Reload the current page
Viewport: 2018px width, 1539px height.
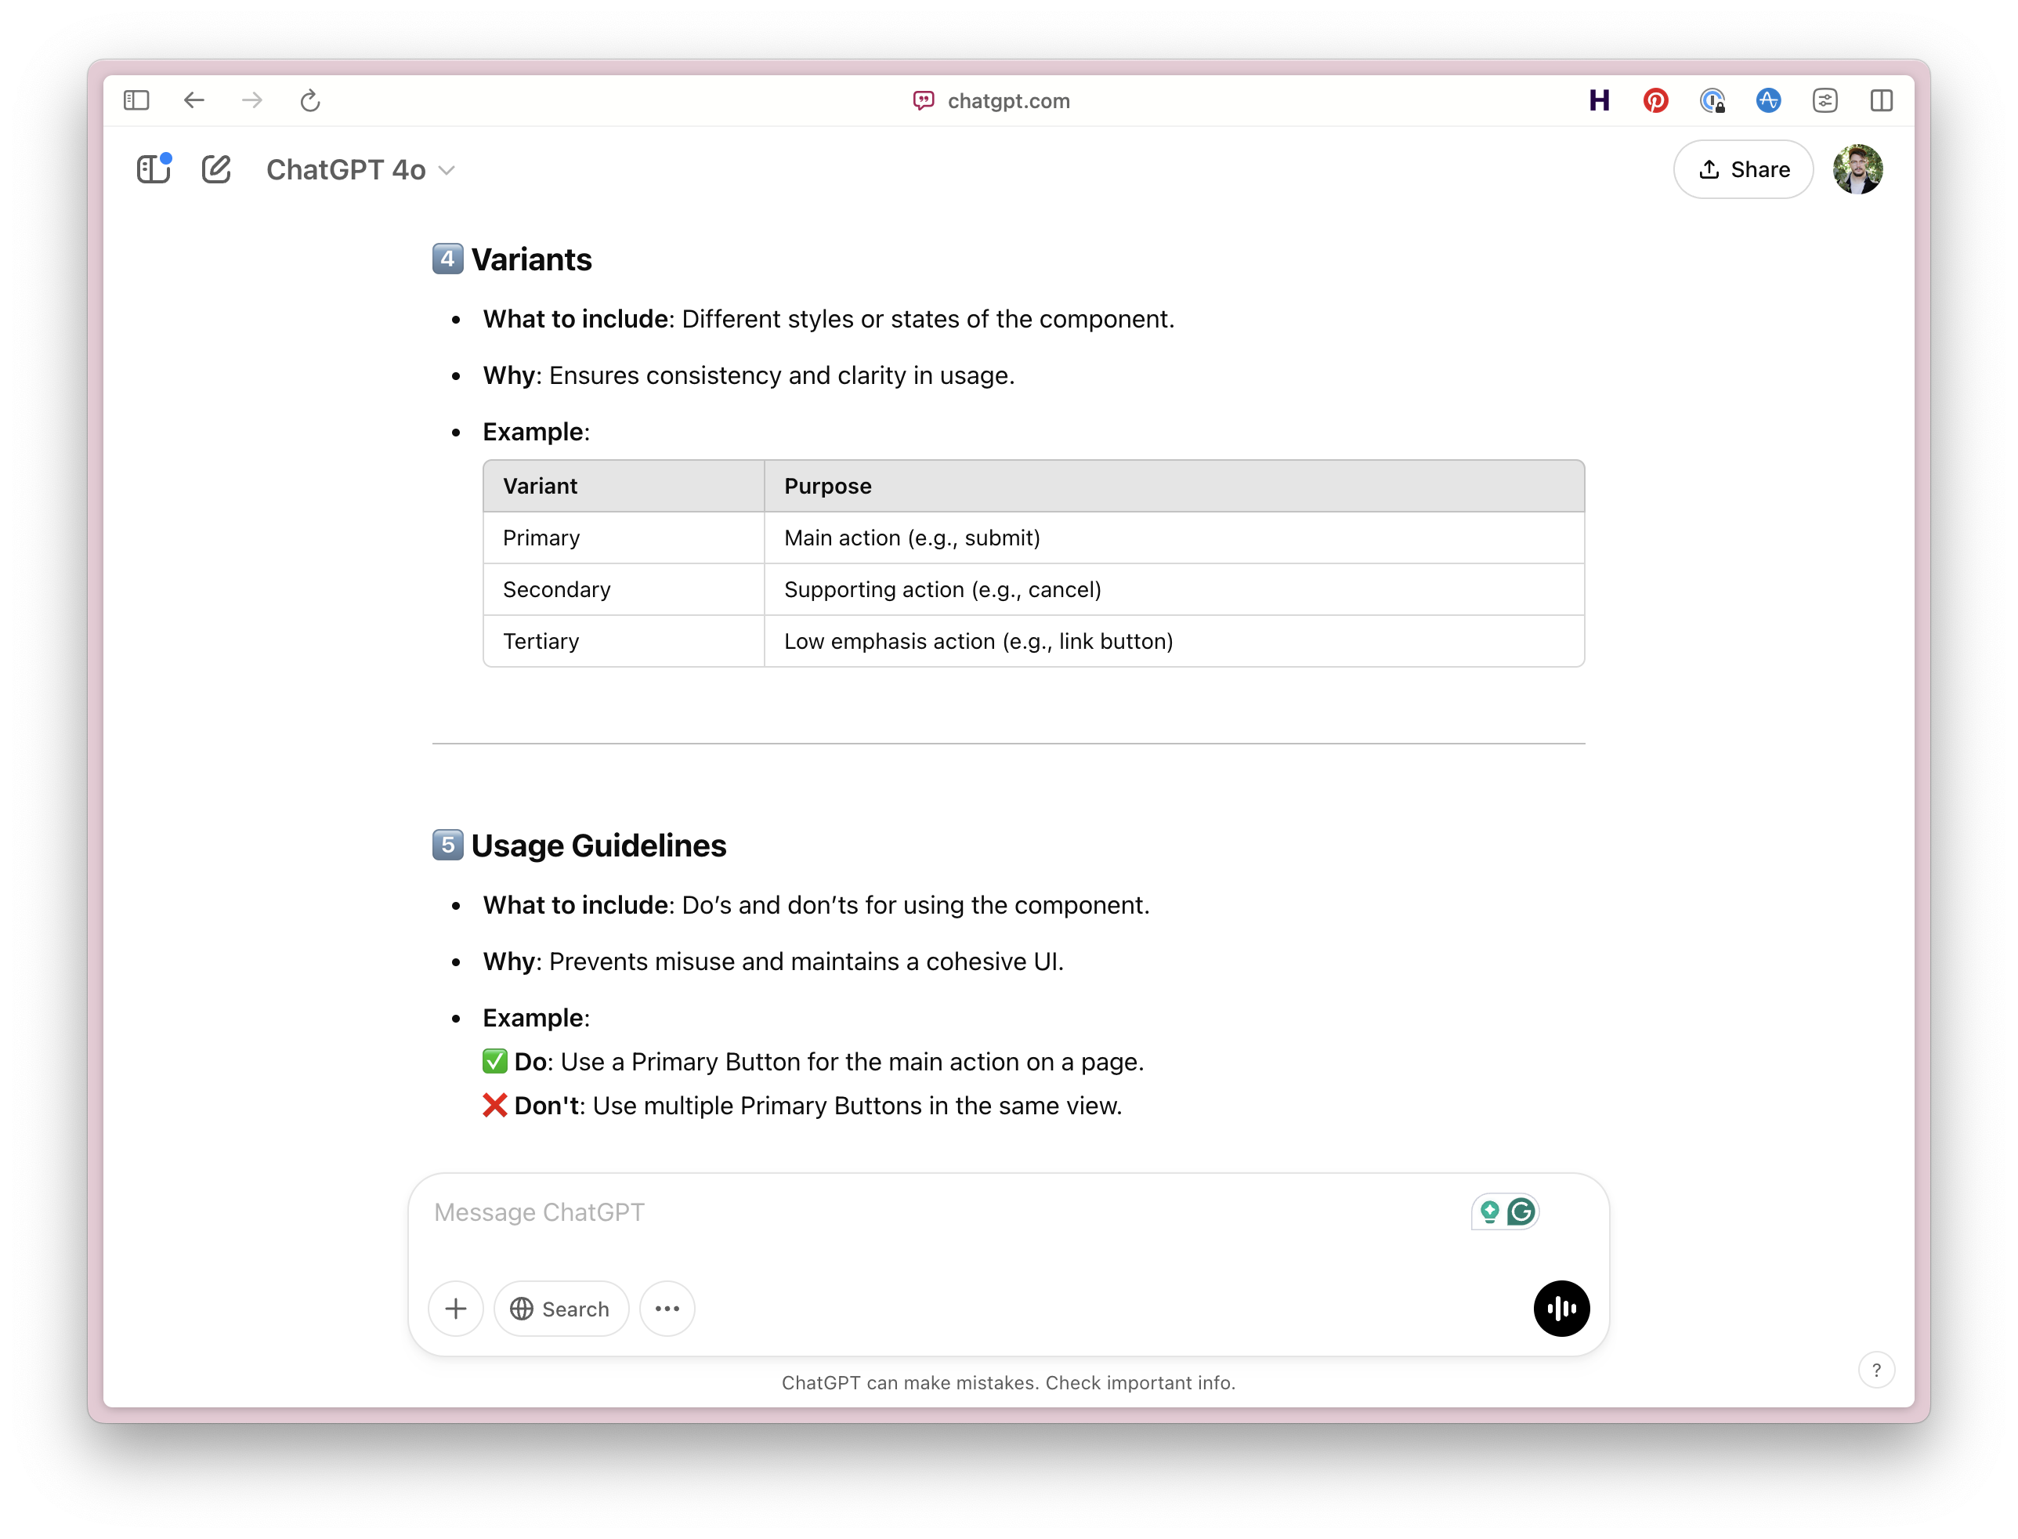coord(309,101)
